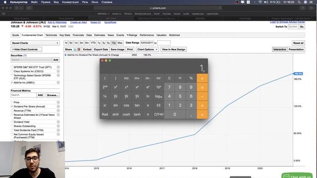Collapse panel with Hide Chart Controls
The height and width of the screenshot is (178, 317).
(x=26, y=49)
